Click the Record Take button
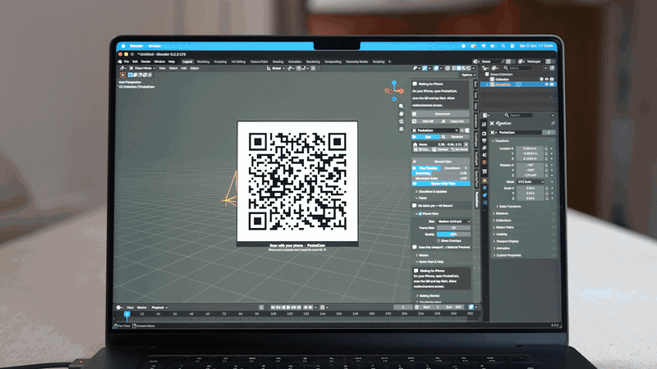657x369 pixels. click(440, 162)
